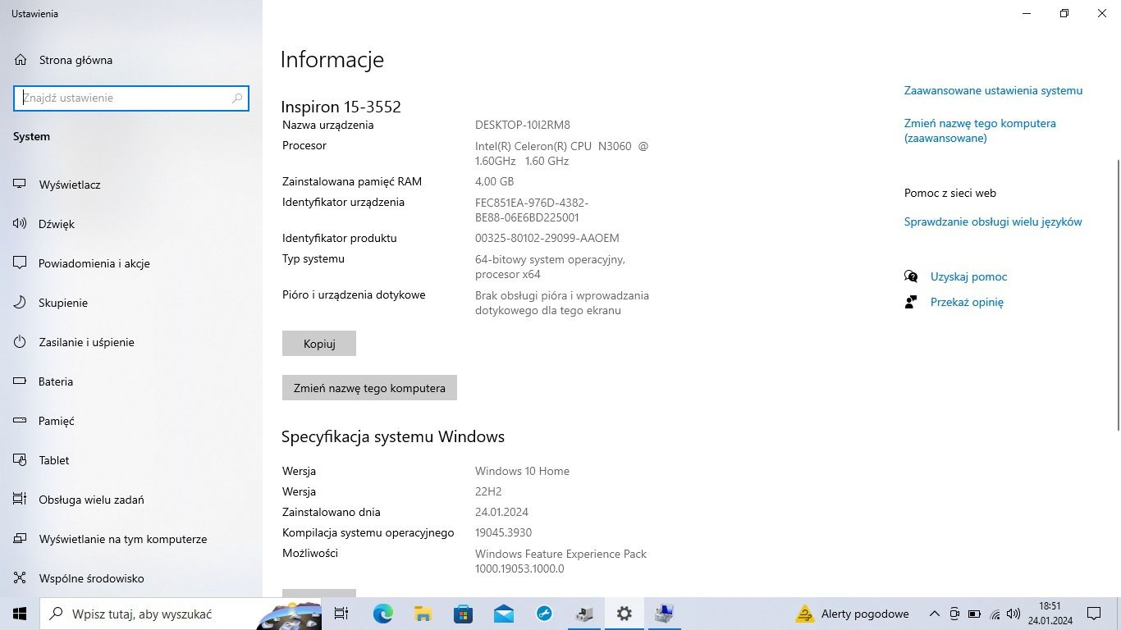This screenshot has height=630, width=1121.
Task: Click the Pamięć storage icon
Action: click(21, 421)
